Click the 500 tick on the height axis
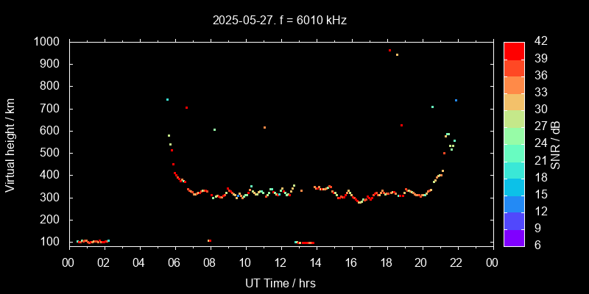This screenshot has height=294, width=589. (52, 153)
